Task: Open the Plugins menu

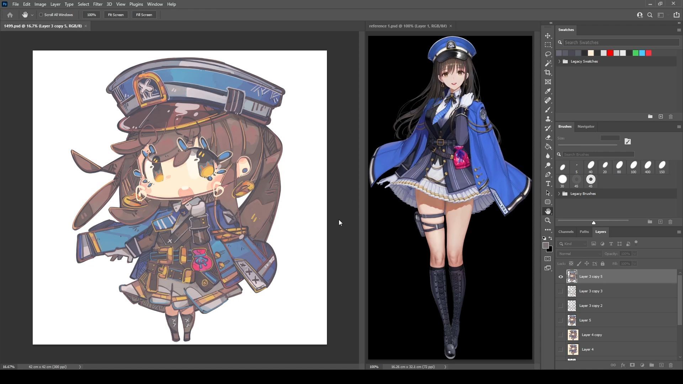Action: (x=136, y=4)
